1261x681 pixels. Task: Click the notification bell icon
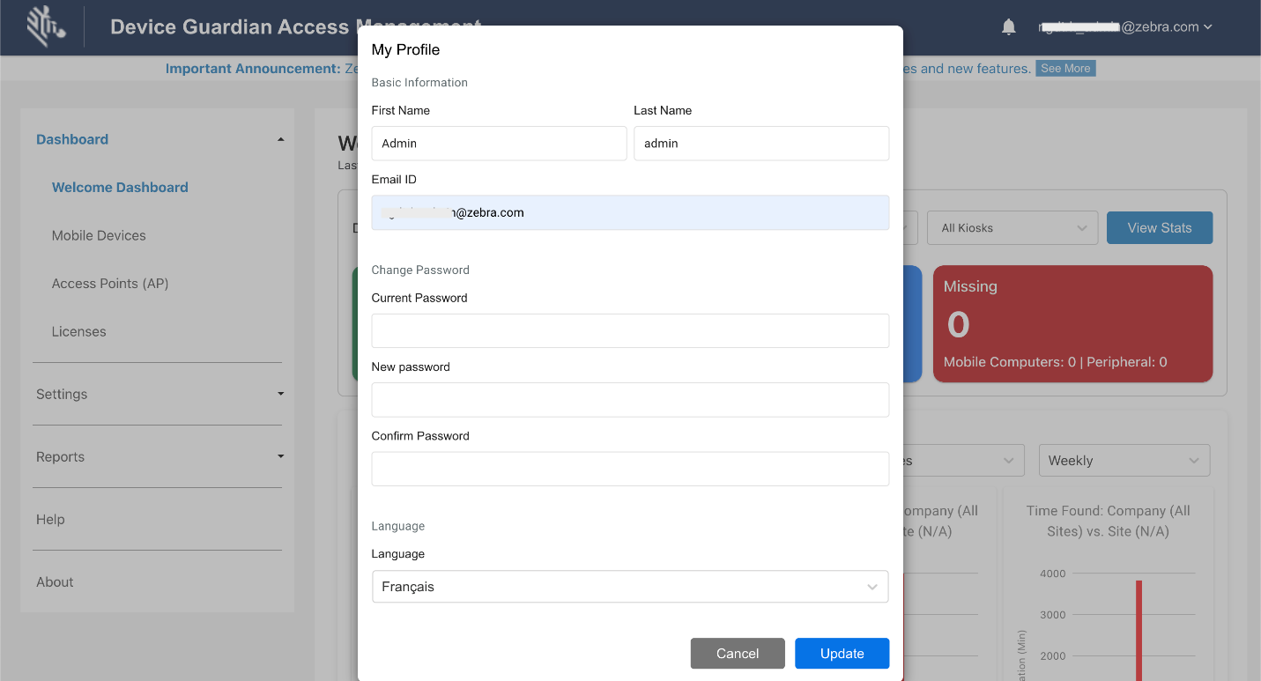(x=1009, y=27)
